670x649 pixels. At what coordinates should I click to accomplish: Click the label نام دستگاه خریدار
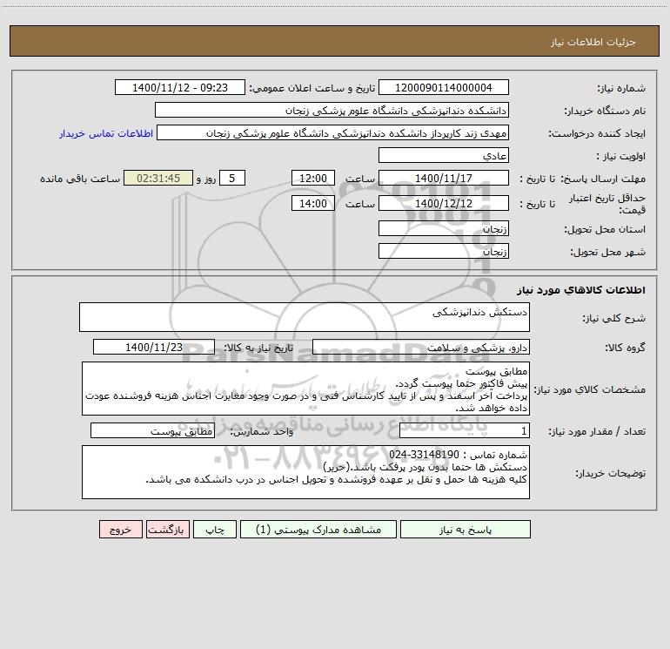(605, 111)
